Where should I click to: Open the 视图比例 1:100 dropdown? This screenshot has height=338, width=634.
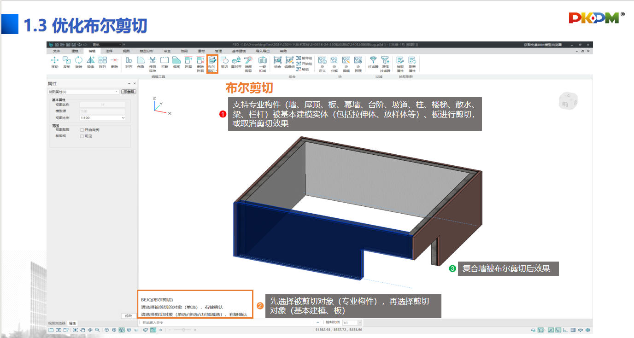pyautogui.click(x=102, y=118)
